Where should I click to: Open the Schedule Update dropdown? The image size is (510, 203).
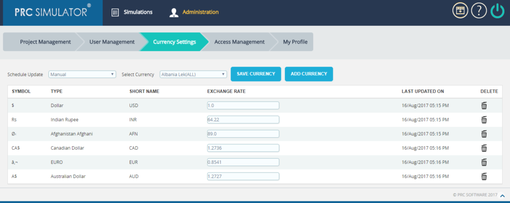[x=82, y=75]
